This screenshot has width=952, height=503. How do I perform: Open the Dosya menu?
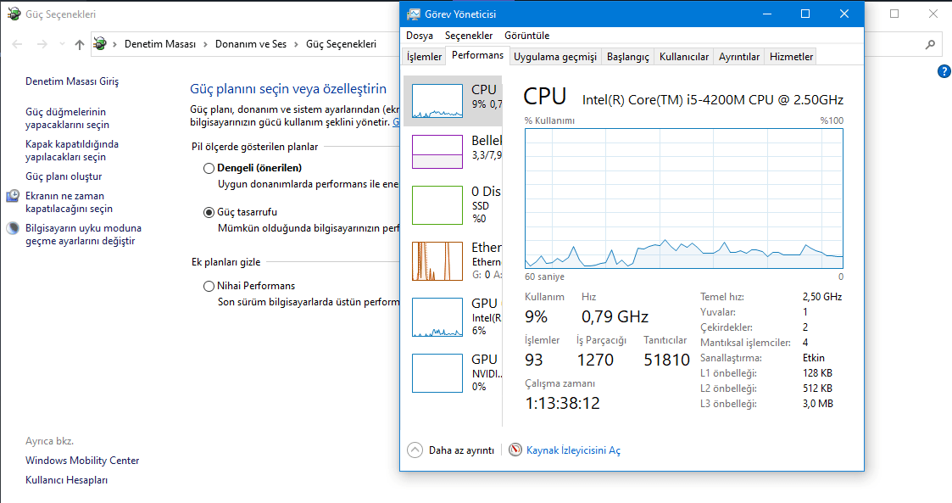(420, 36)
